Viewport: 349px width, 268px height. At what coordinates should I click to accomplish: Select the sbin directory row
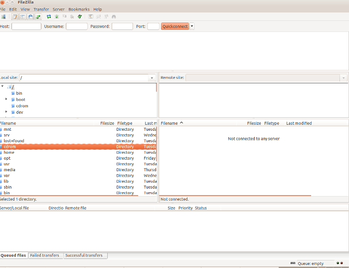[x=78, y=187]
